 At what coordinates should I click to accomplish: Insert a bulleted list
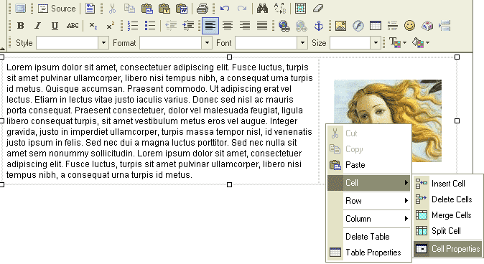click(x=150, y=26)
